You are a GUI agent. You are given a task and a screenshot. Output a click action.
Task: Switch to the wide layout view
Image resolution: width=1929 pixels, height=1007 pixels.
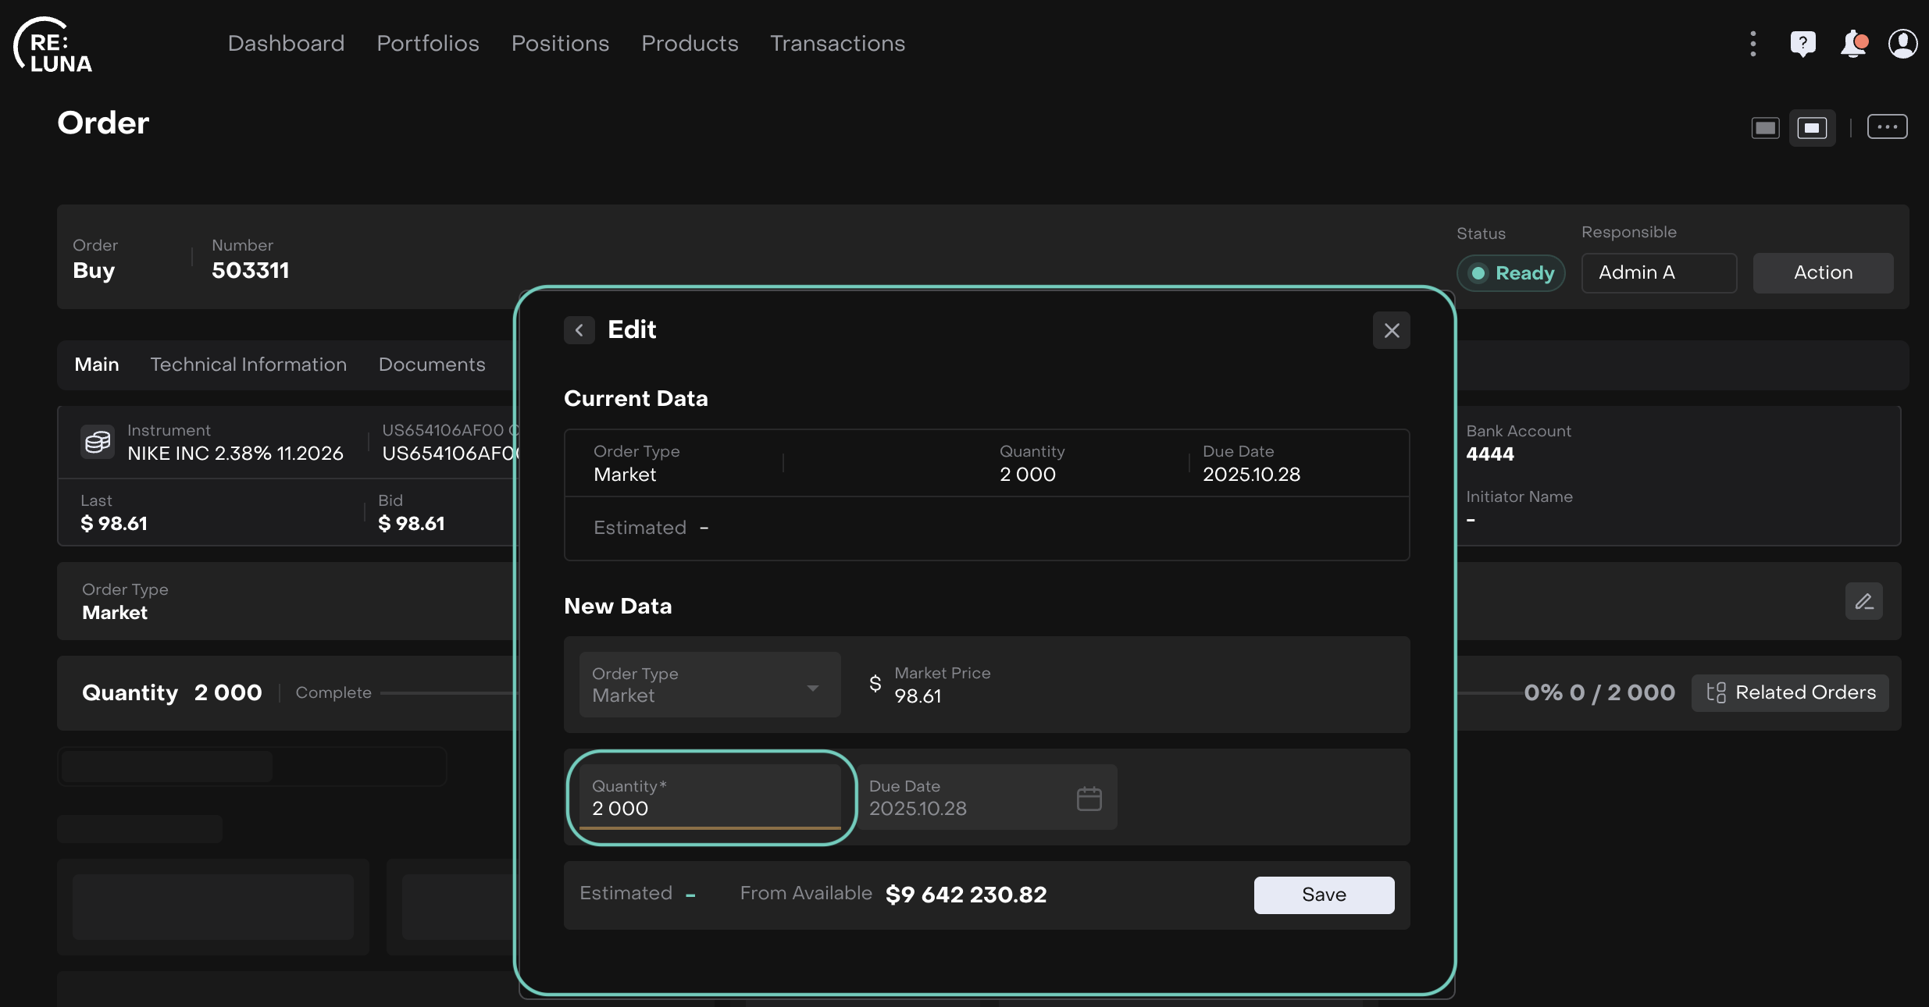click(1765, 127)
